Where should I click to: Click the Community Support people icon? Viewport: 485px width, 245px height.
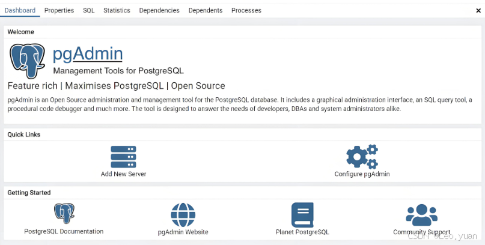point(421,215)
